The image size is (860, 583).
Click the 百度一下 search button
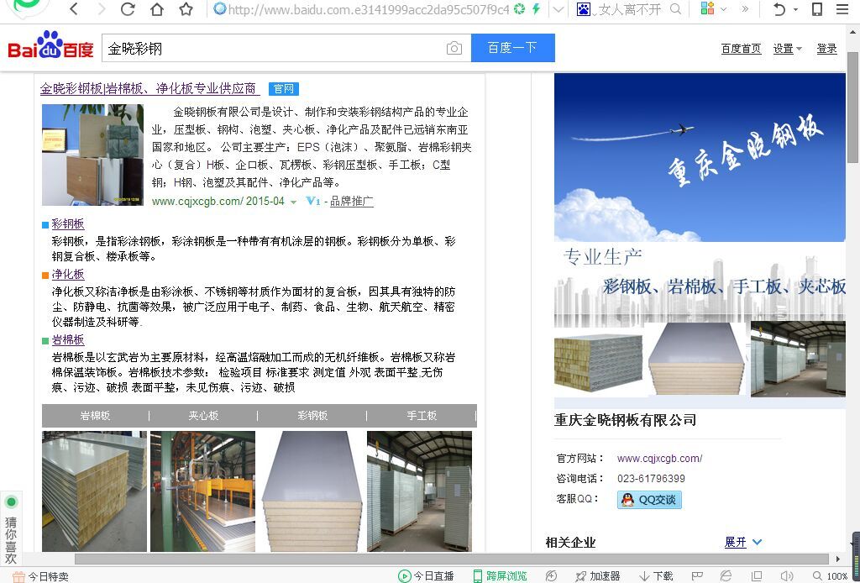pyautogui.click(x=513, y=48)
